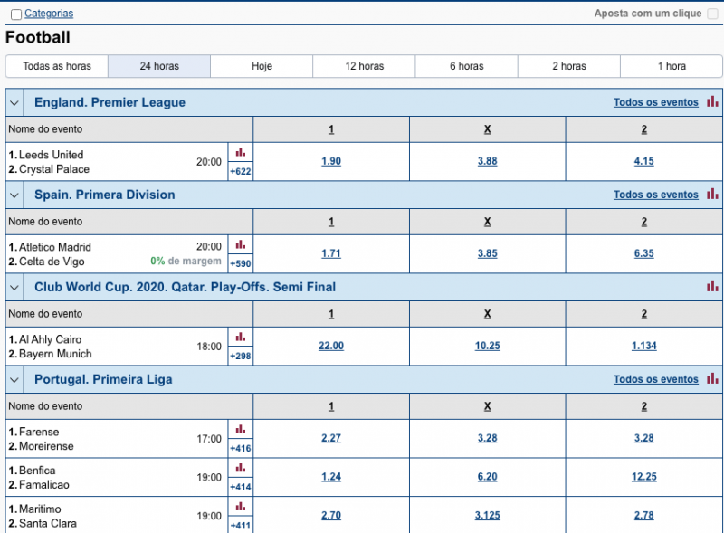Open statistics icon for Leeds United match
This screenshot has height=533, width=724.
point(241,152)
